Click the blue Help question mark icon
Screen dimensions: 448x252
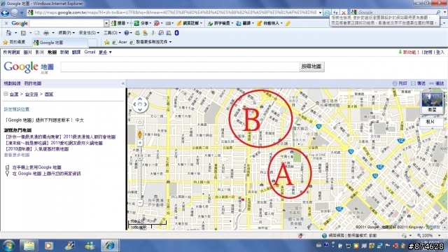[x=127, y=33]
